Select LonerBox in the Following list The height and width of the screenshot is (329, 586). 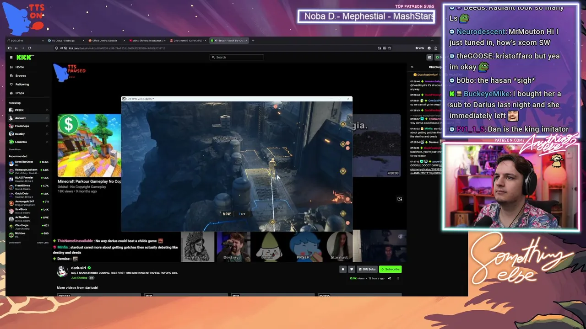[x=28, y=142]
